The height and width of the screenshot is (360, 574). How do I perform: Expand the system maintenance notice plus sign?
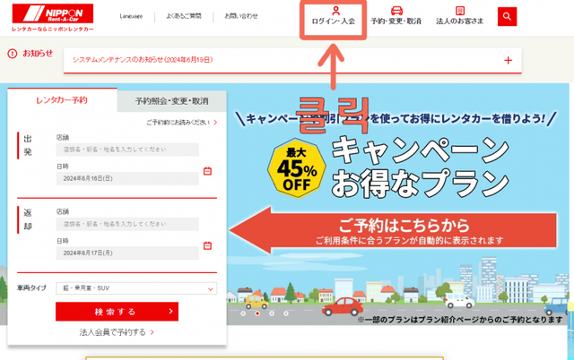pos(509,60)
